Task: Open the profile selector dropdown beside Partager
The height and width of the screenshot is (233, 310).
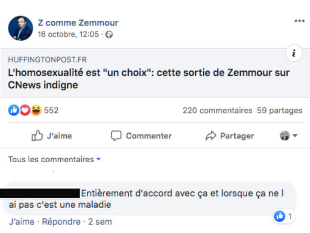Action: tap(288, 136)
